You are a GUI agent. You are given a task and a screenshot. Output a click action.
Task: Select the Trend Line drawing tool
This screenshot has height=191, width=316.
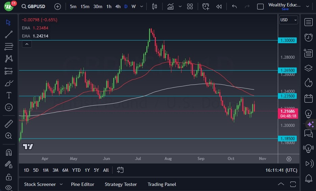pyautogui.click(x=9, y=34)
